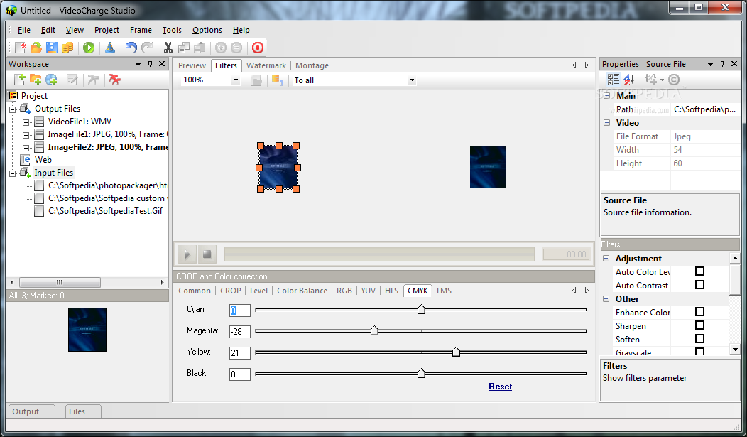The width and height of the screenshot is (747, 437).
Task: Check the box for Softpedia custom input file
Action: (x=39, y=198)
